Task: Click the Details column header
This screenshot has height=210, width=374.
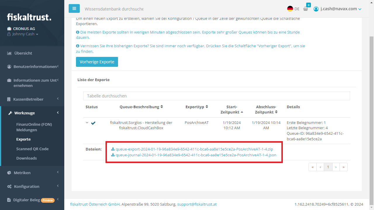Action: tap(293, 107)
